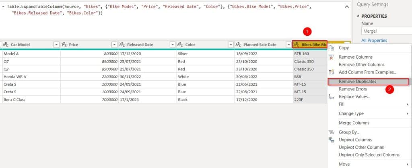
Task: Choose Unpivot Only Selected Columns
Action: coord(369,155)
